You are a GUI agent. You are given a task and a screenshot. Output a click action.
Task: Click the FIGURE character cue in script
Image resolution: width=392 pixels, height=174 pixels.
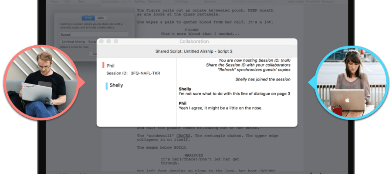(192, 30)
